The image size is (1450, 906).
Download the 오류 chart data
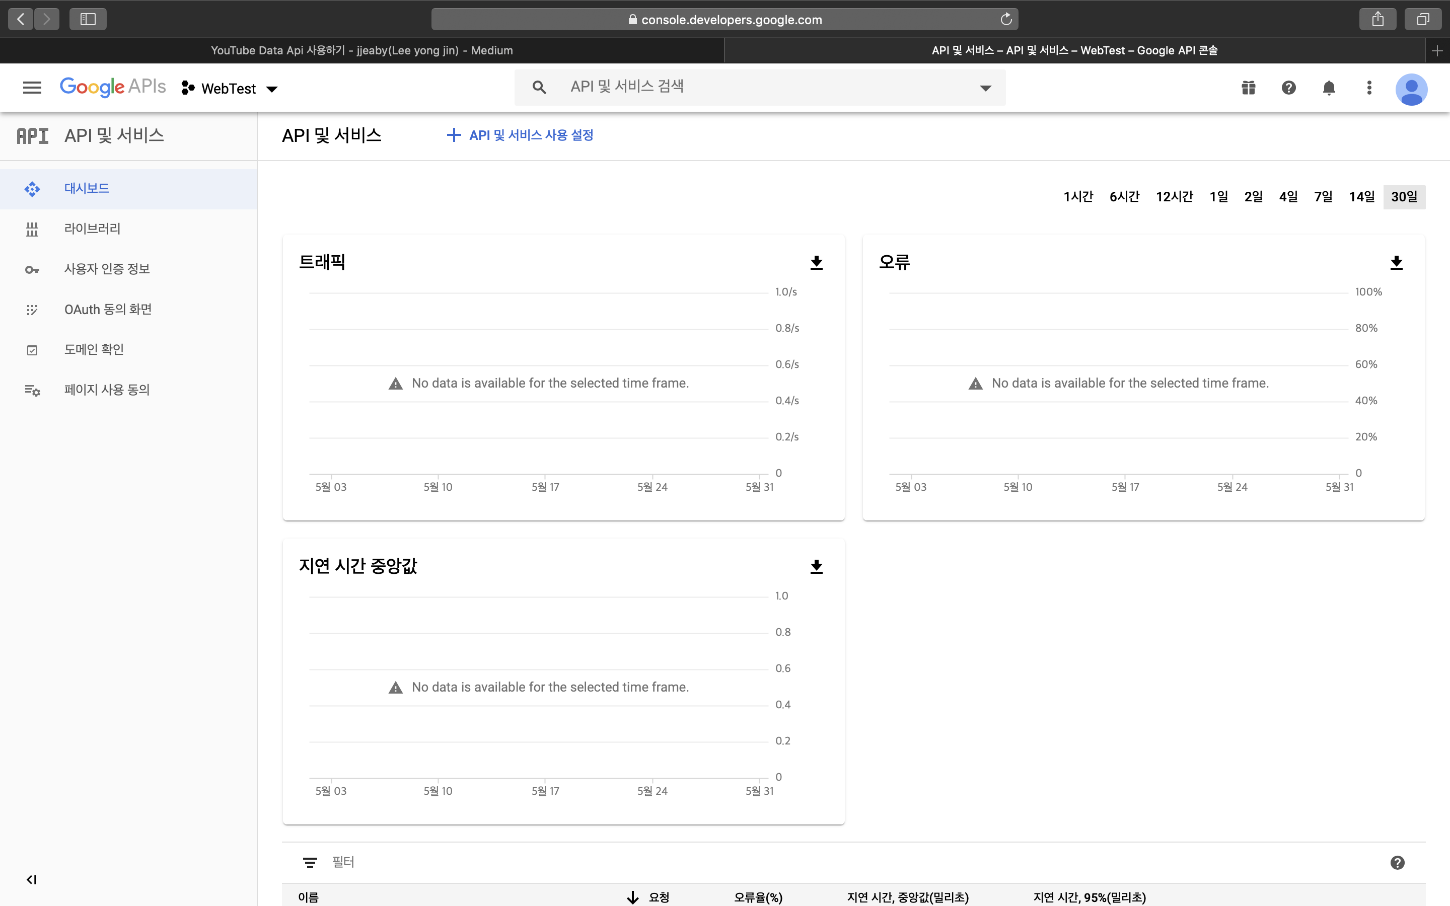1396,262
